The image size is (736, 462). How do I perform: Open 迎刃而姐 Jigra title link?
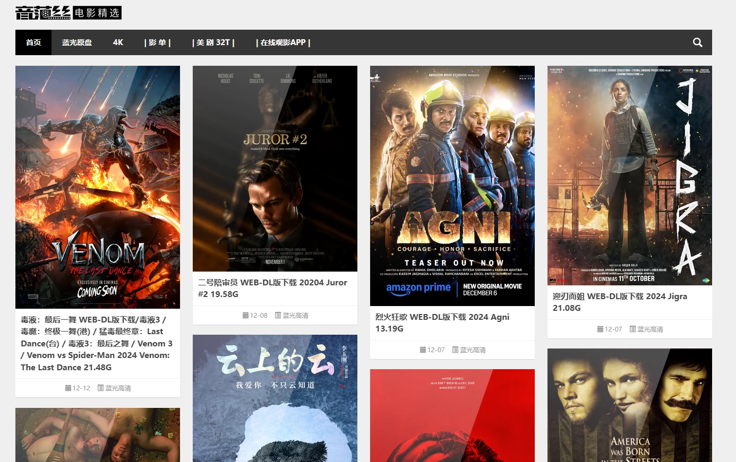coord(620,302)
